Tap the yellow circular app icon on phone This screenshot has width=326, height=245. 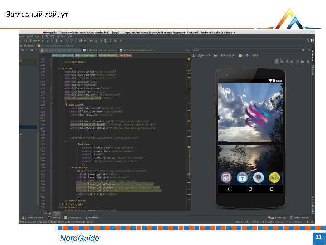coord(274,178)
